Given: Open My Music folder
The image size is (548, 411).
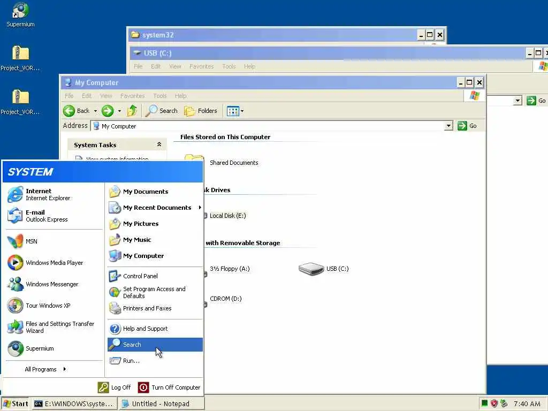Looking at the screenshot, I should pos(155,240).
